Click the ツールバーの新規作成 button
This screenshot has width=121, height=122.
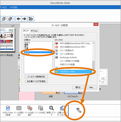tap(36, 77)
